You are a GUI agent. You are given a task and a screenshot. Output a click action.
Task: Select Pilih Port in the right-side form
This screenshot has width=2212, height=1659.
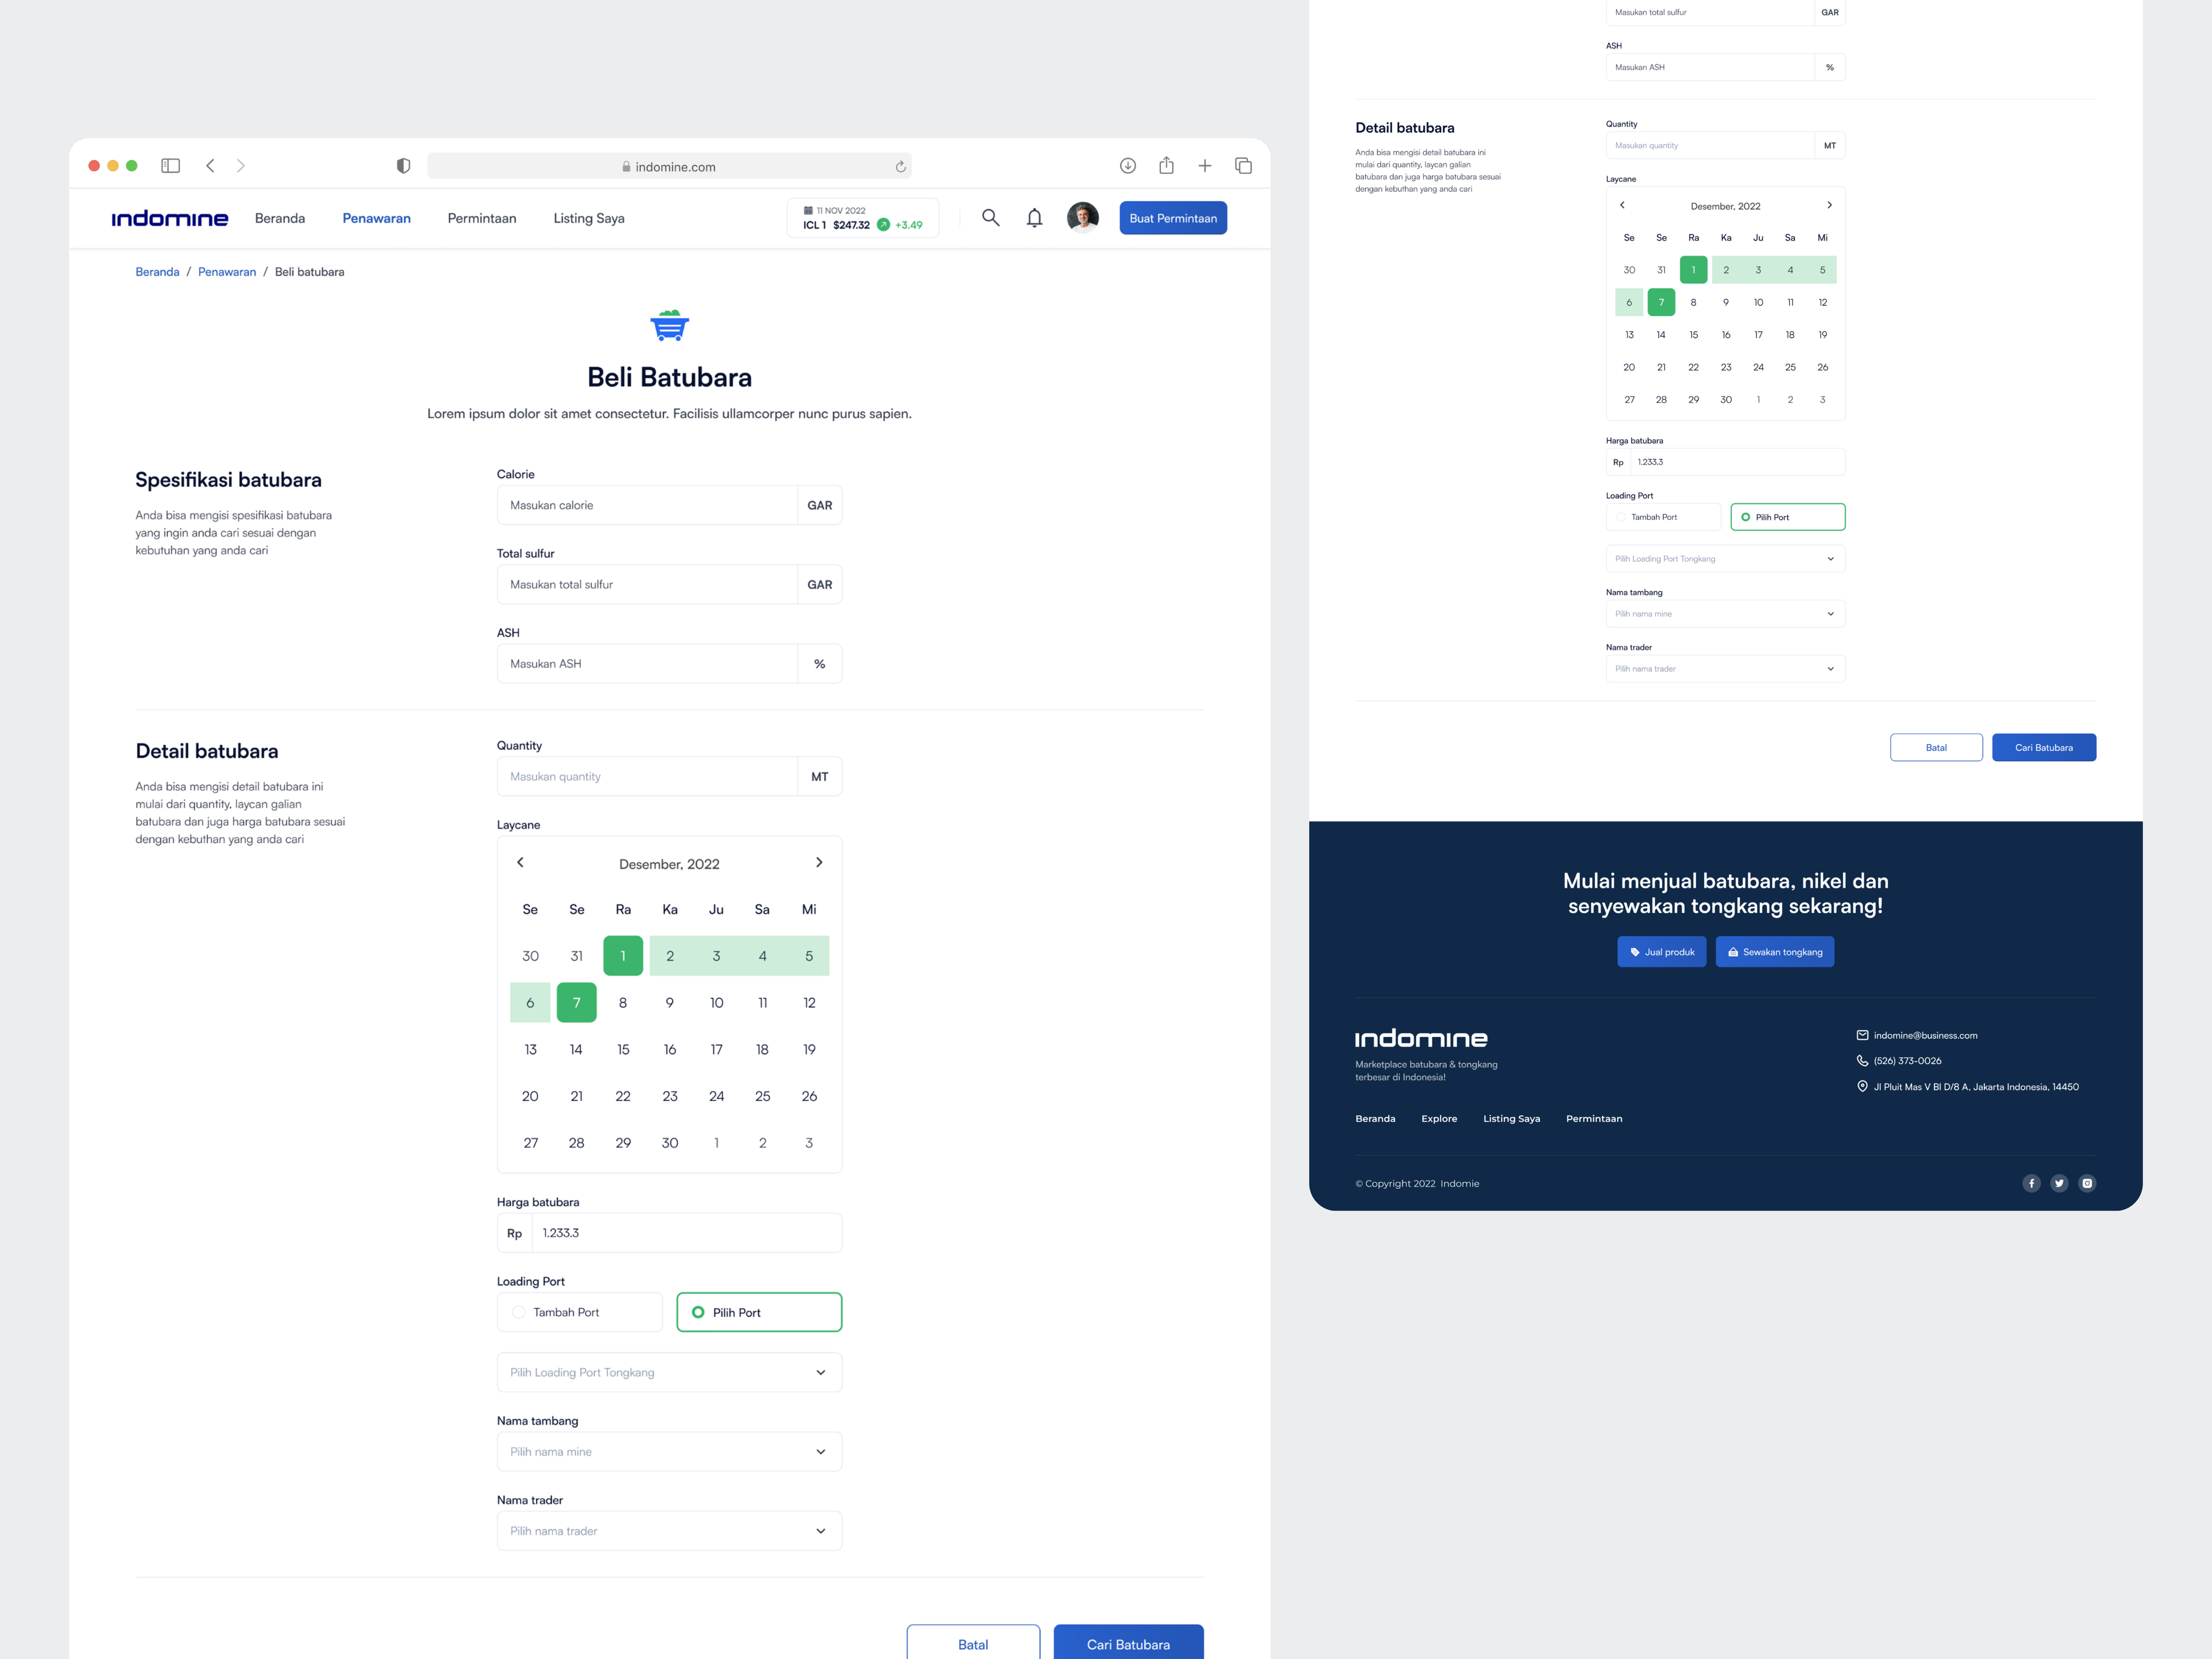[1746, 517]
